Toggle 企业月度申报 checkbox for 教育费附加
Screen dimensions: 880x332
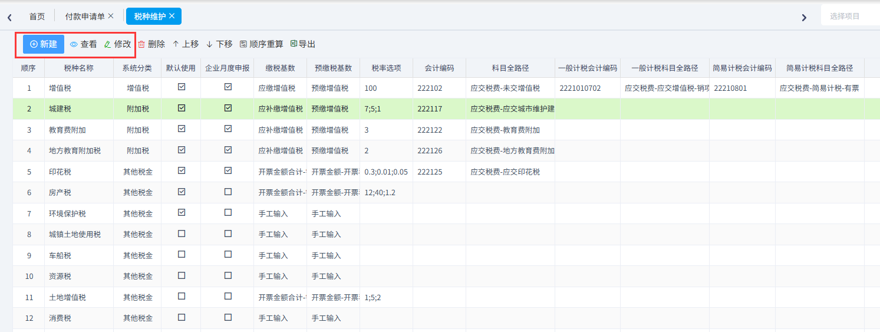click(228, 129)
